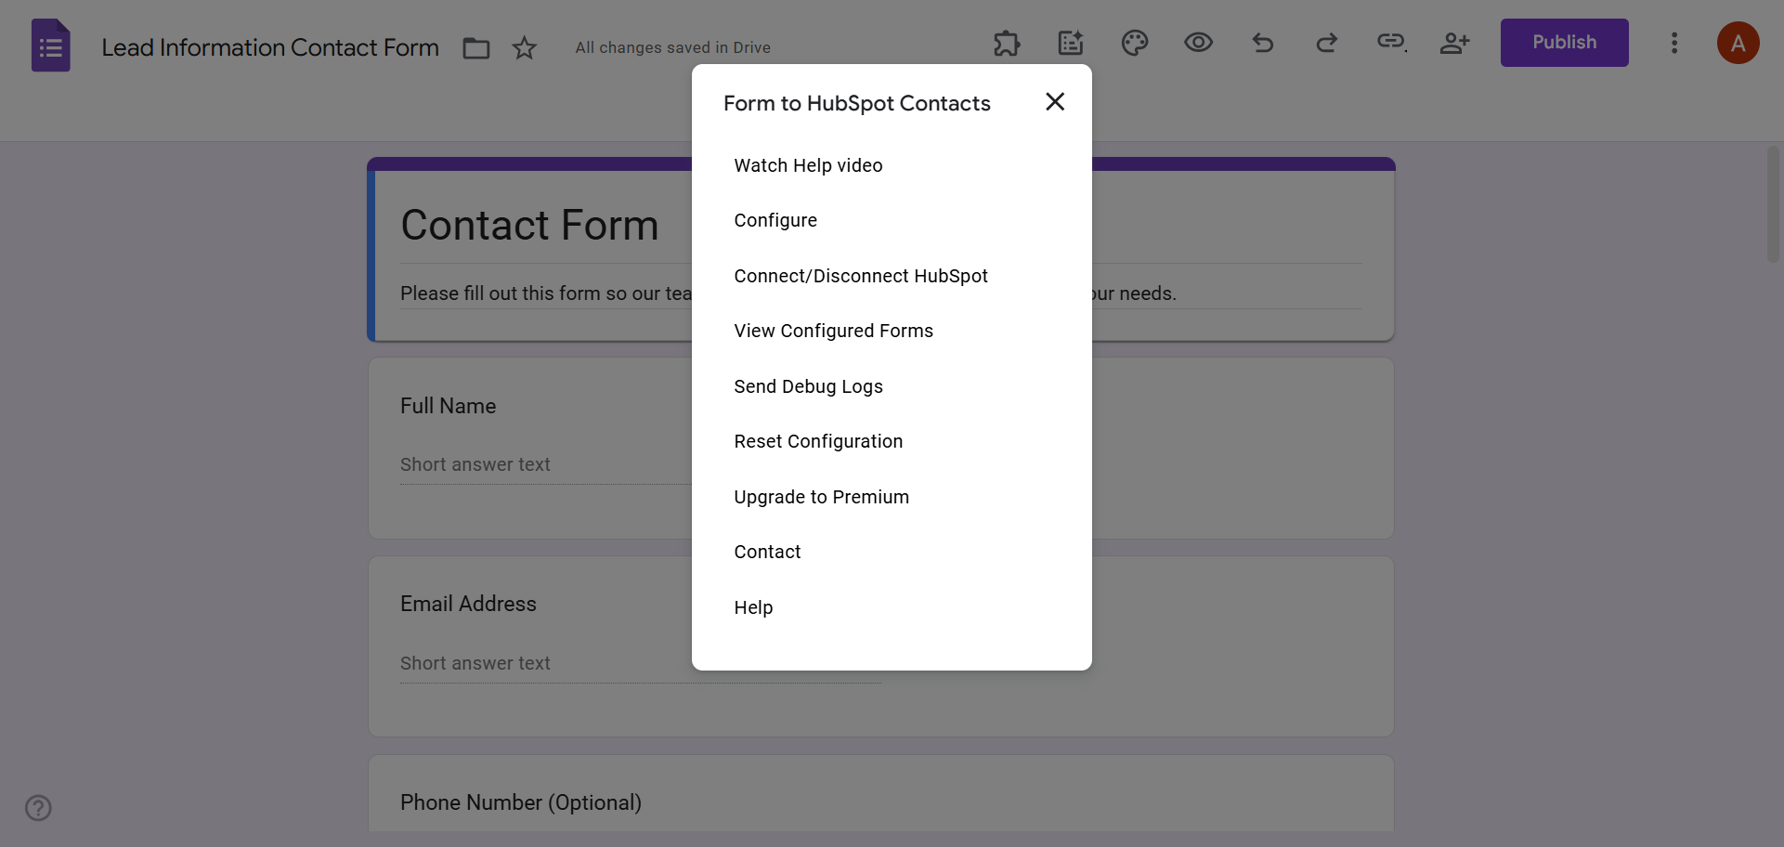Publish the form
1784x847 pixels.
point(1564,43)
